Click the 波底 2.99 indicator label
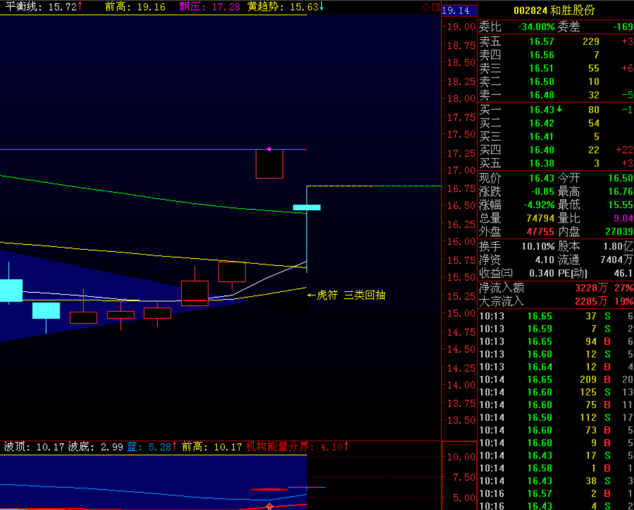The height and width of the screenshot is (510, 634). [x=96, y=447]
